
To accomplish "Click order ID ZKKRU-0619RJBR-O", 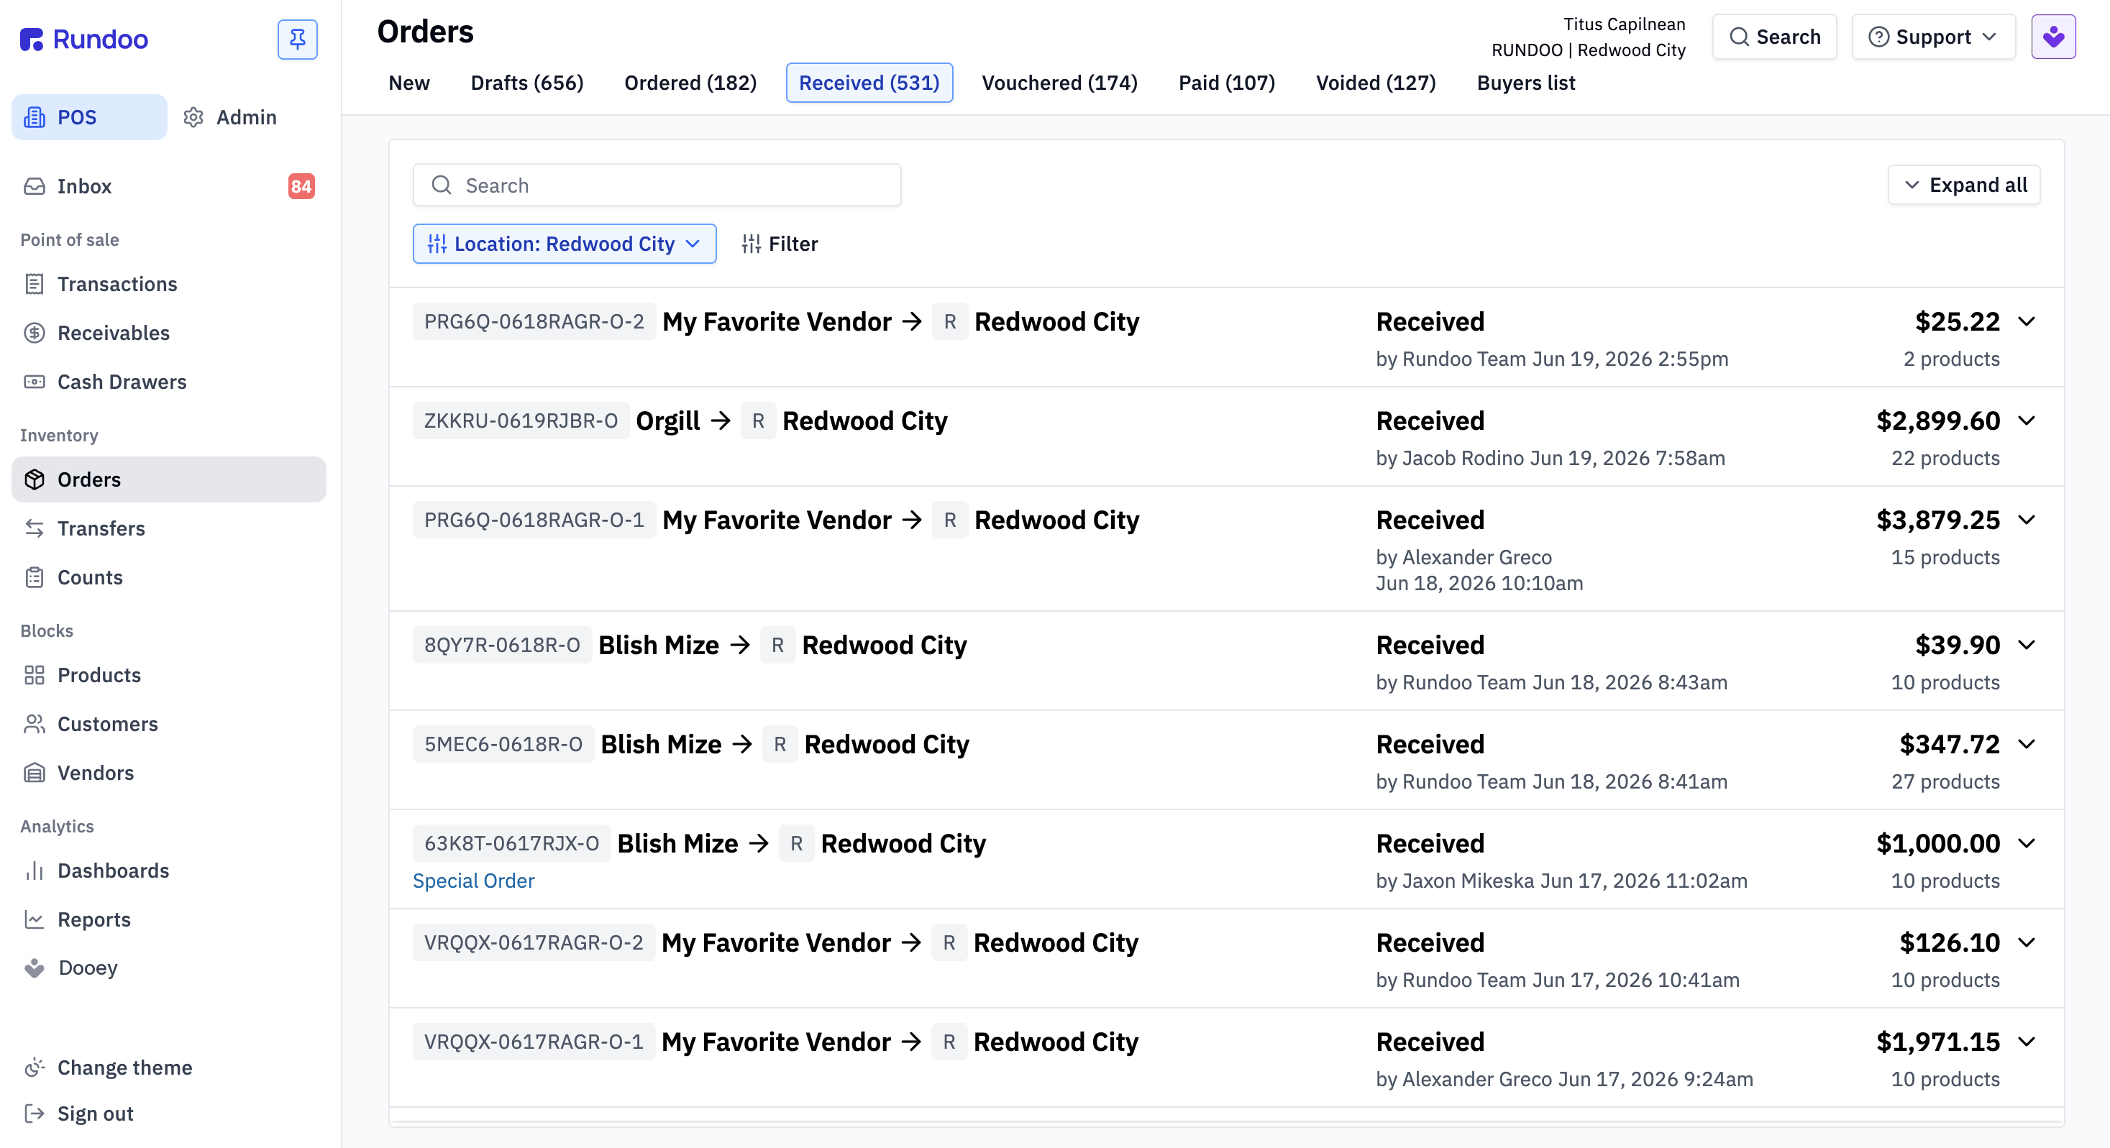I will (521, 421).
